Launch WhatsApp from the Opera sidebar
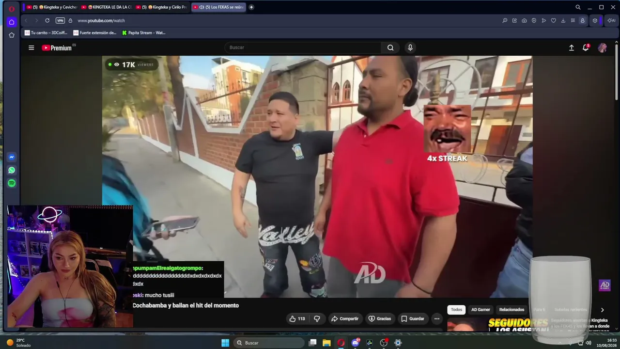The image size is (620, 349). tap(12, 170)
